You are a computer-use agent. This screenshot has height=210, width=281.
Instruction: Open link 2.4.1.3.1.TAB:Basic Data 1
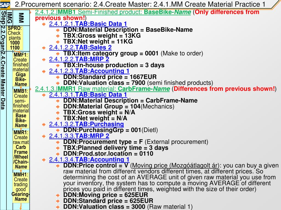tap(88, 94)
